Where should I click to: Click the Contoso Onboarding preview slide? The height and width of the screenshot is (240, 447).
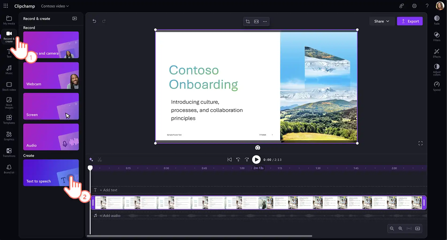click(256, 86)
